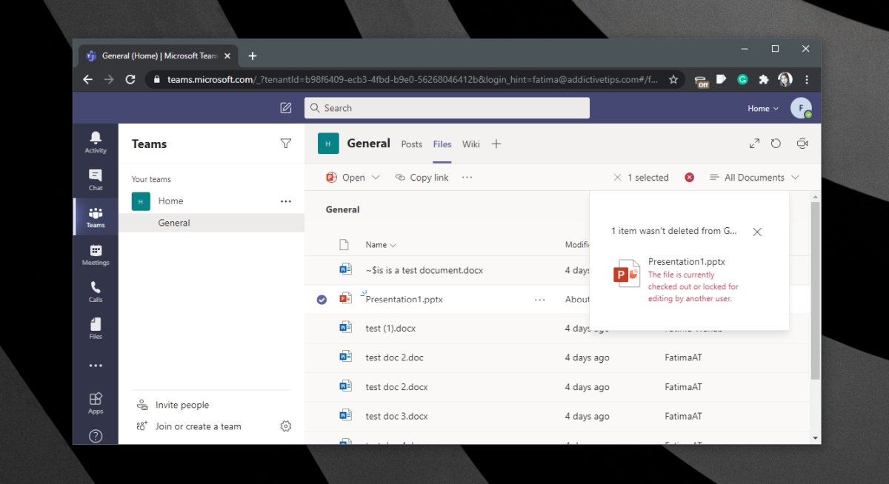Click the user profile avatar
This screenshot has width=889, height=484.
tap(800, 108)
